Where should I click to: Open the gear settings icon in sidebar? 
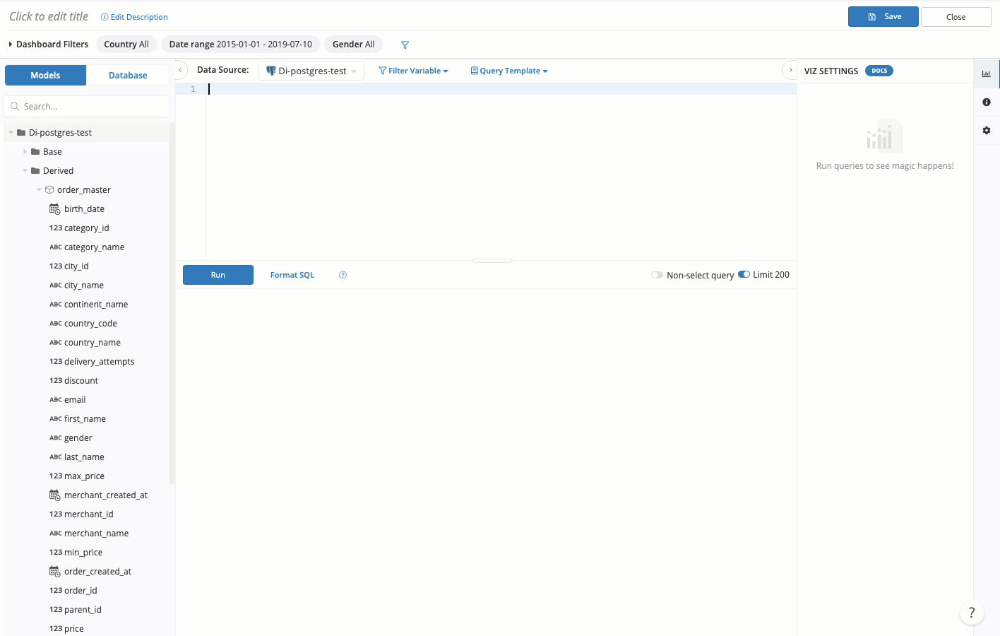click(x=986, y=131)
